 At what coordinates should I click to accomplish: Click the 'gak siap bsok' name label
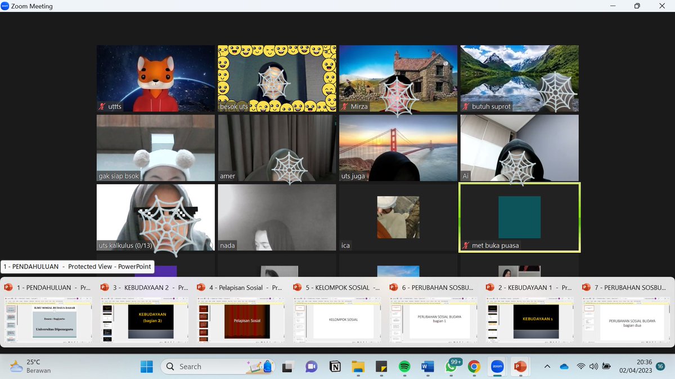[x=119, y=176]
